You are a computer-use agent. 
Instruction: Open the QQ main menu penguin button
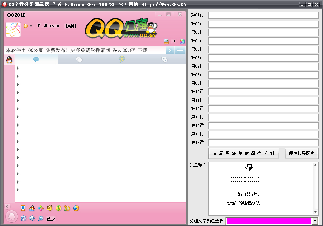(x=11, y=216)
